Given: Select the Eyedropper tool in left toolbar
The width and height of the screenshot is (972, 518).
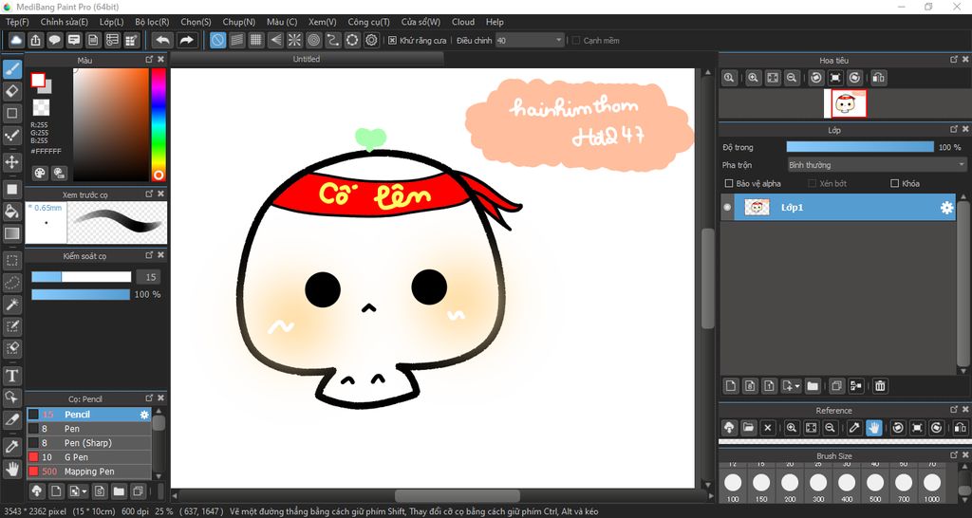Looking at the screenshot, I should [x=11, y=446].
